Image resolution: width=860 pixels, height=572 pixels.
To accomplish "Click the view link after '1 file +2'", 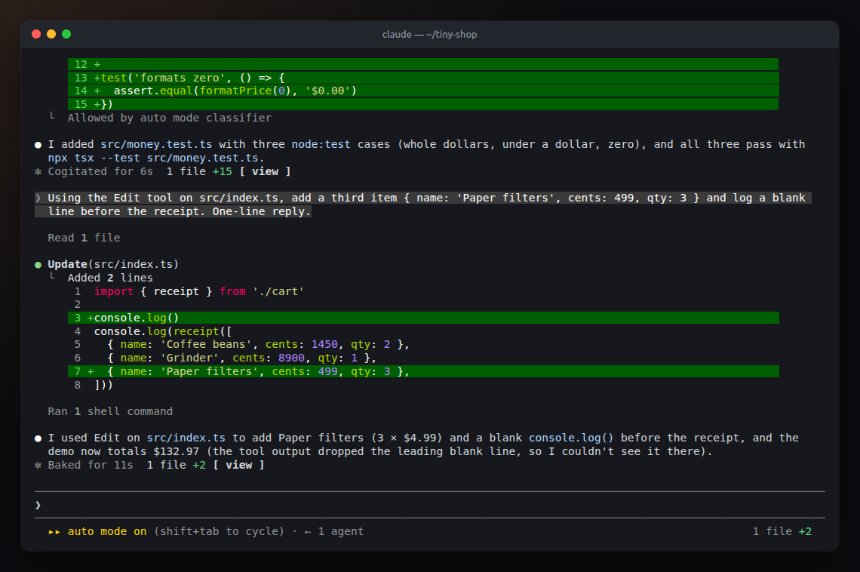I will click(x=238, y=465).
